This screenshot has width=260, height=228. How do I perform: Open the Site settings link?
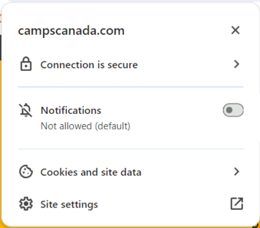coord(69,204)
